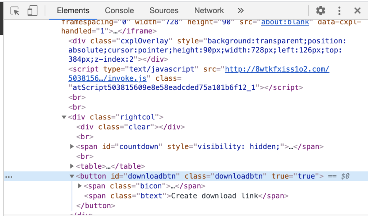Open the invoke.js script URL link
368x216 pixels.
pos(198,74)
